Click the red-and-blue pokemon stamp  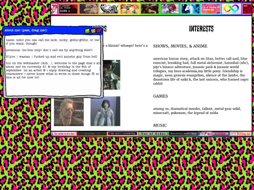(170, 9)
